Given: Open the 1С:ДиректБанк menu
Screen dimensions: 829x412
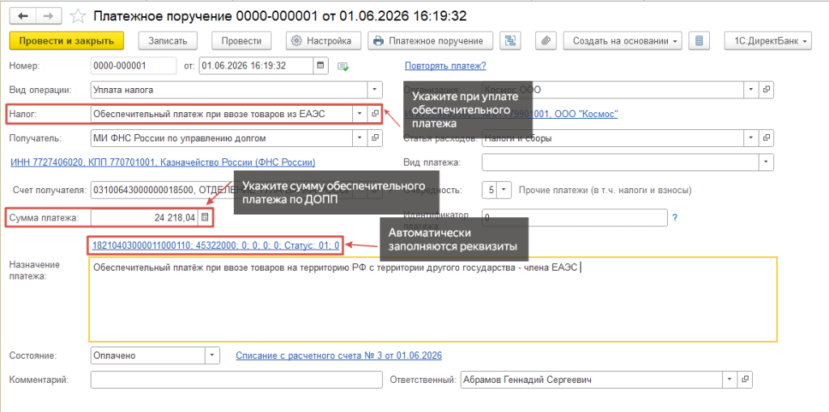Looking at the screenshot, I should pos(767,40).
